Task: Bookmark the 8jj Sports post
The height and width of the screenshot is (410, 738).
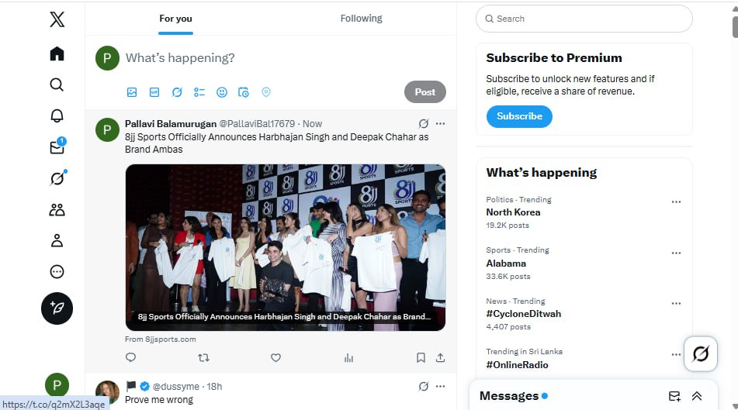Action: pyautogui.click(x=421, y=357)
